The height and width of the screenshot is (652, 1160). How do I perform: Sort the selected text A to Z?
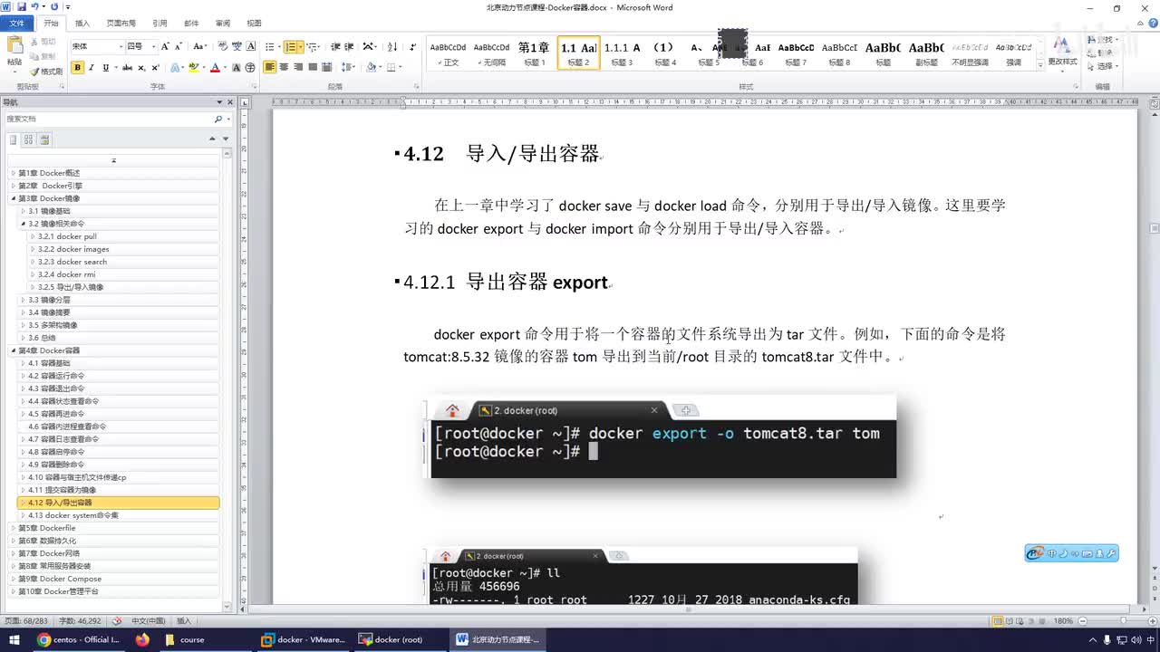coord(392,46)
